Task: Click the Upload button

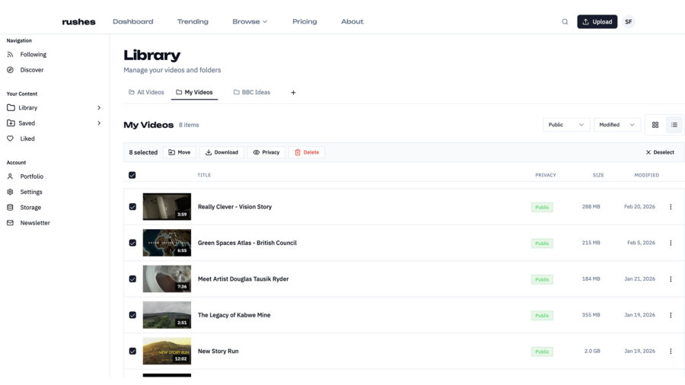Action: click(x=597, y=22)
